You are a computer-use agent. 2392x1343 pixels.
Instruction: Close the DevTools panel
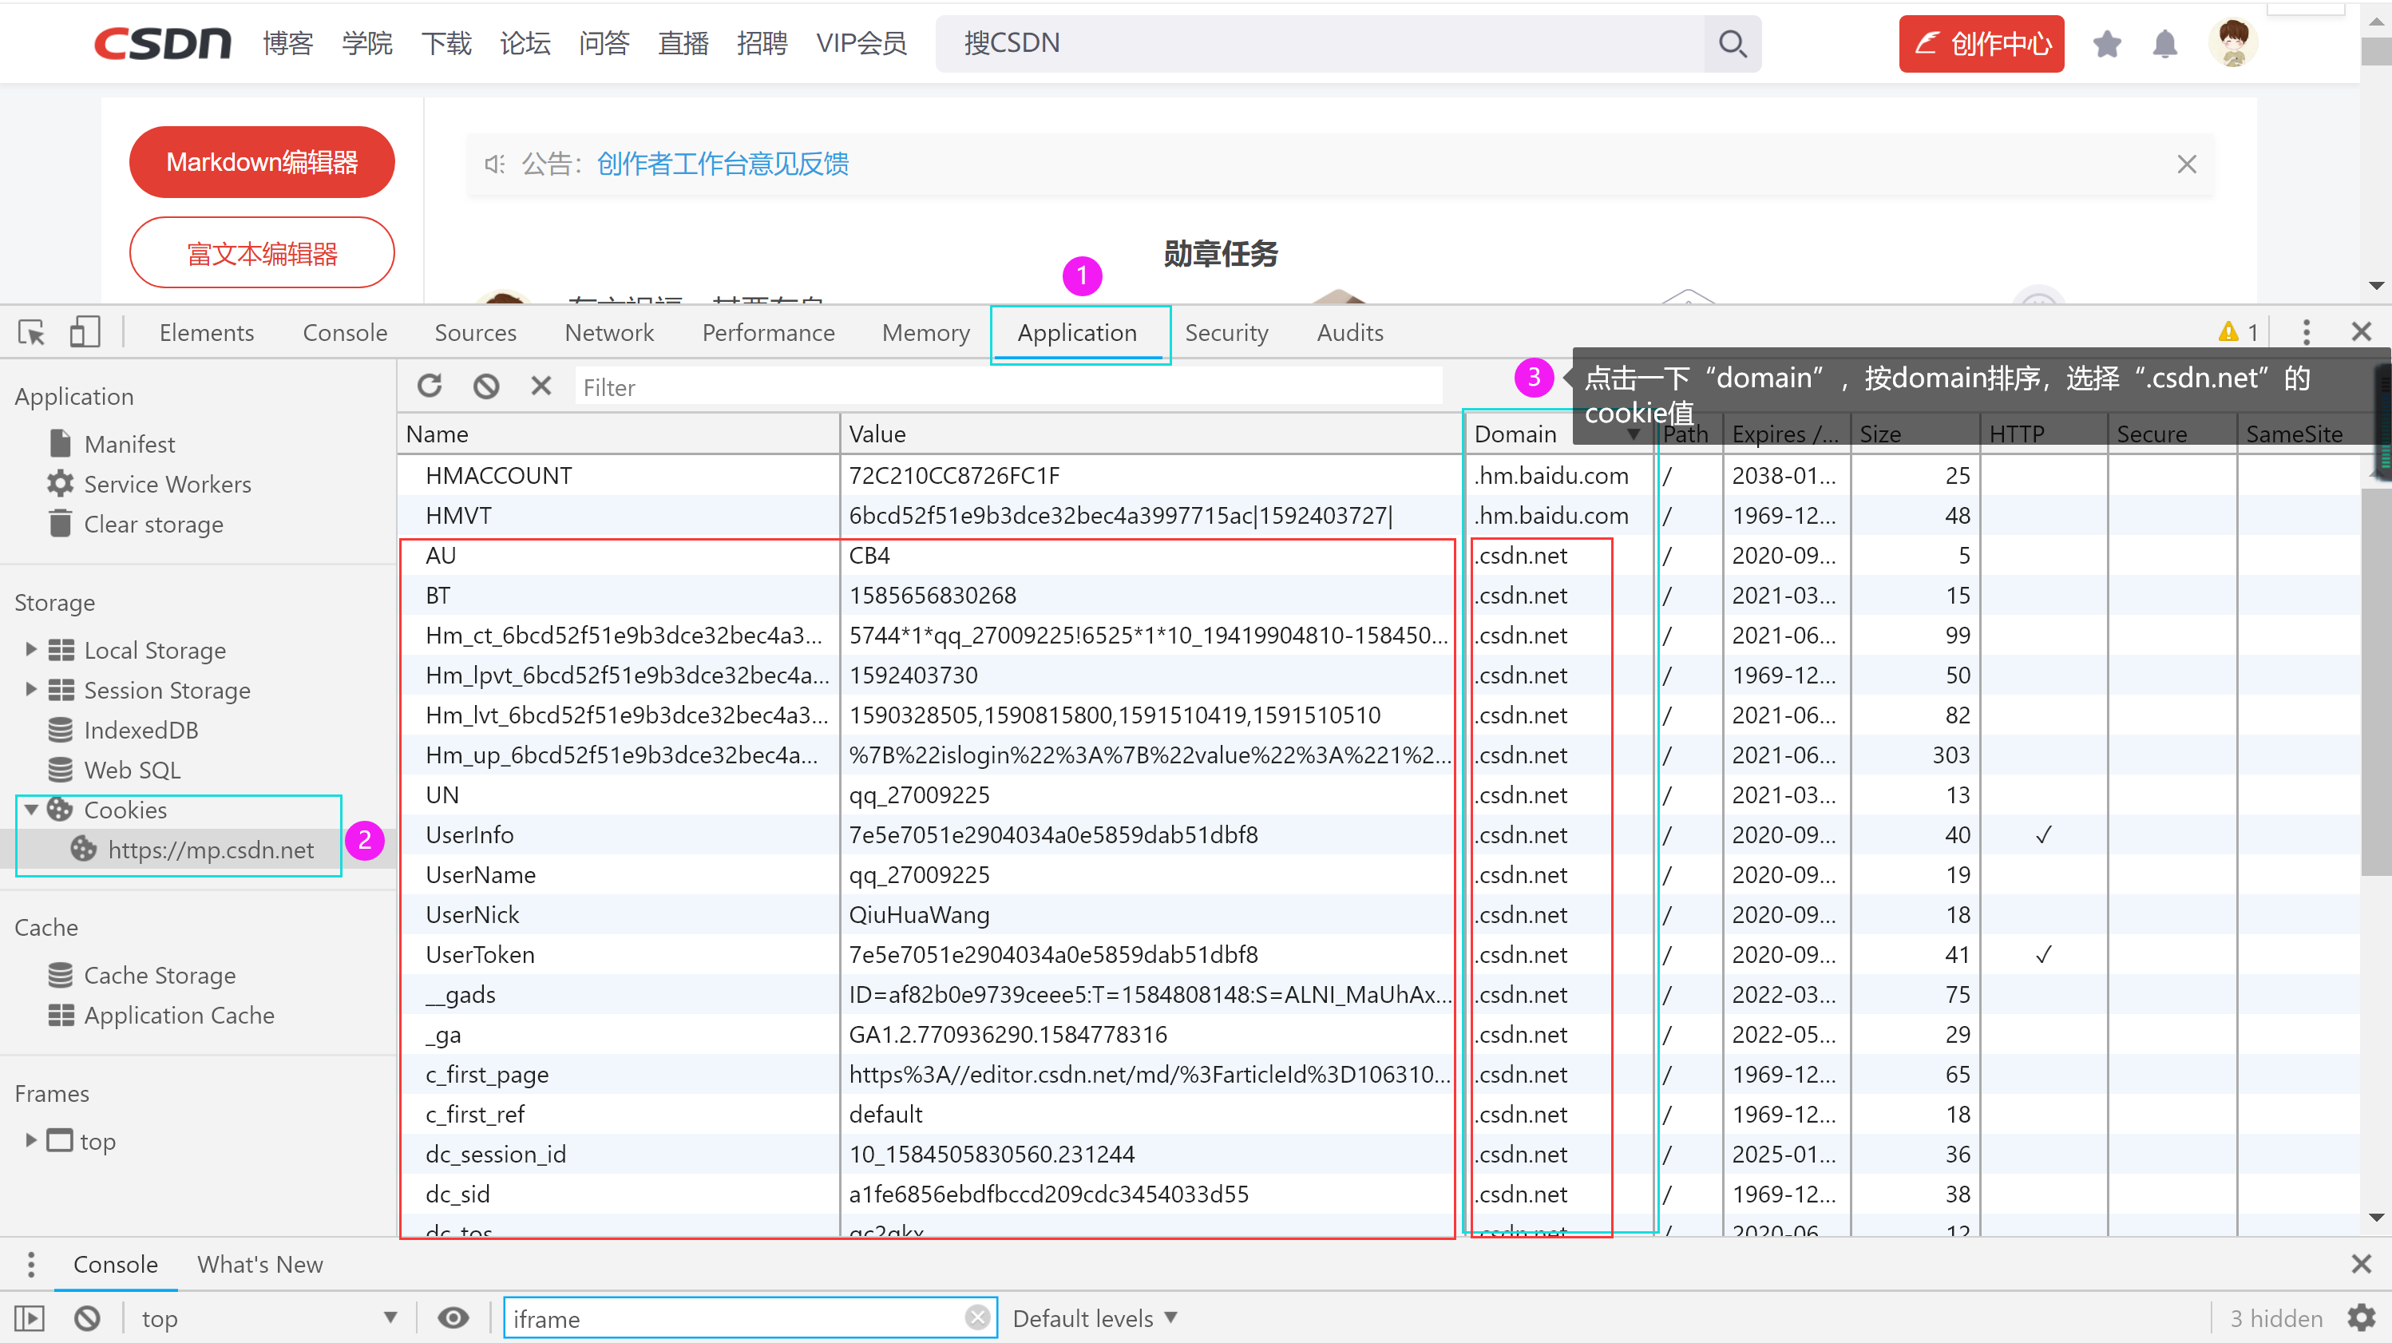tap(2362, 332)
